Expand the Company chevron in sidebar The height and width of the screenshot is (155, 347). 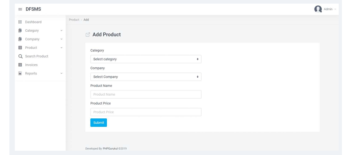(61, 39)
